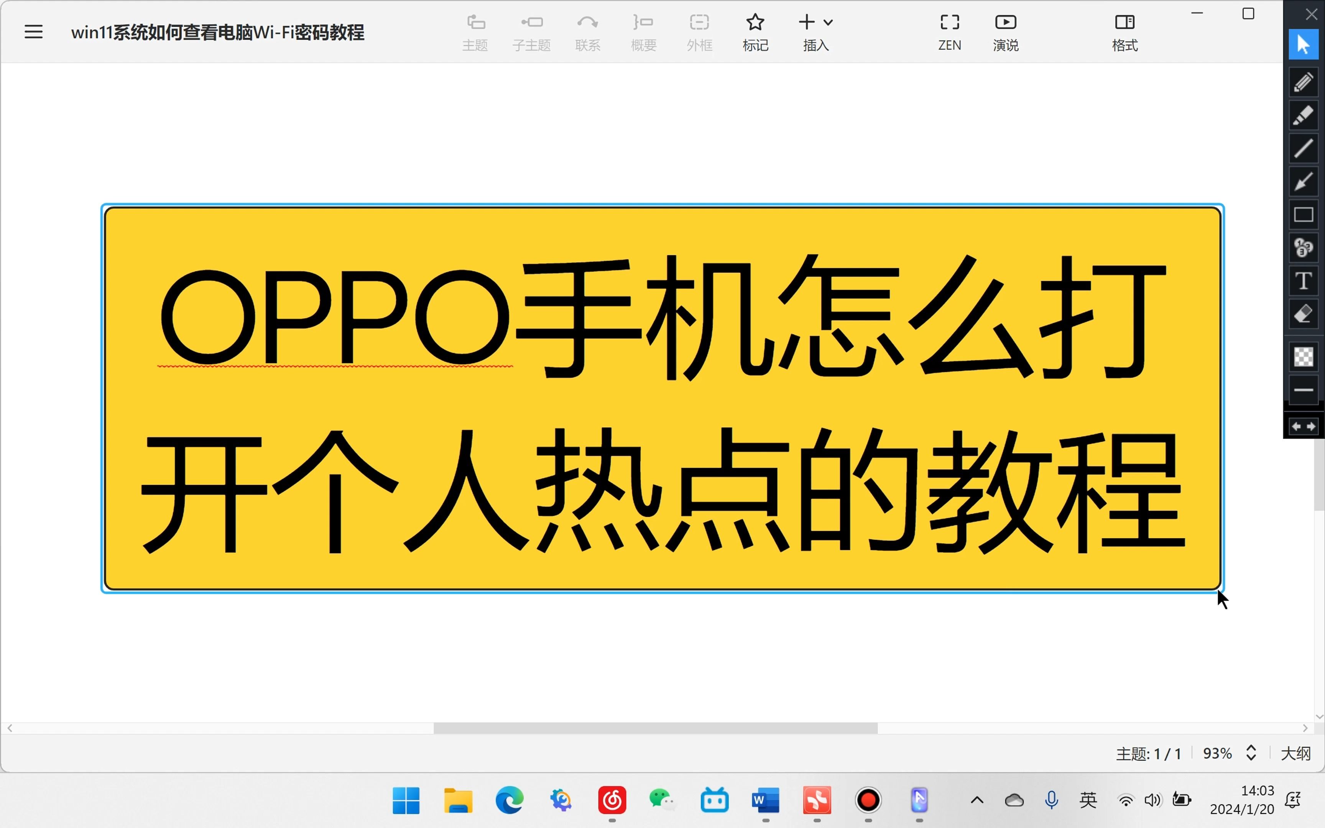Insert a relationship with 联系 tool
The image size is (1325, 828).
click(x=587, y=33)
